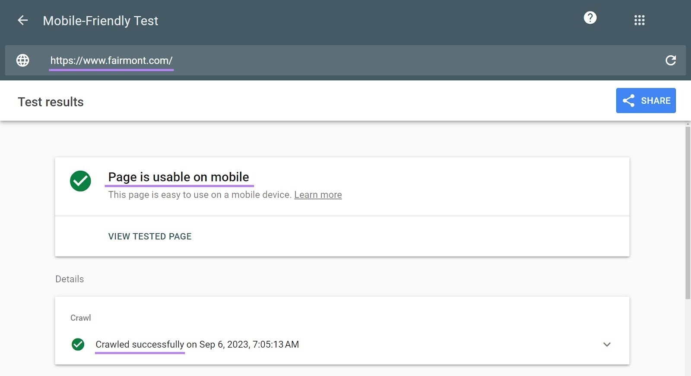Open the Learn more link
The image size is (691, 376).
tap(318, 194)
